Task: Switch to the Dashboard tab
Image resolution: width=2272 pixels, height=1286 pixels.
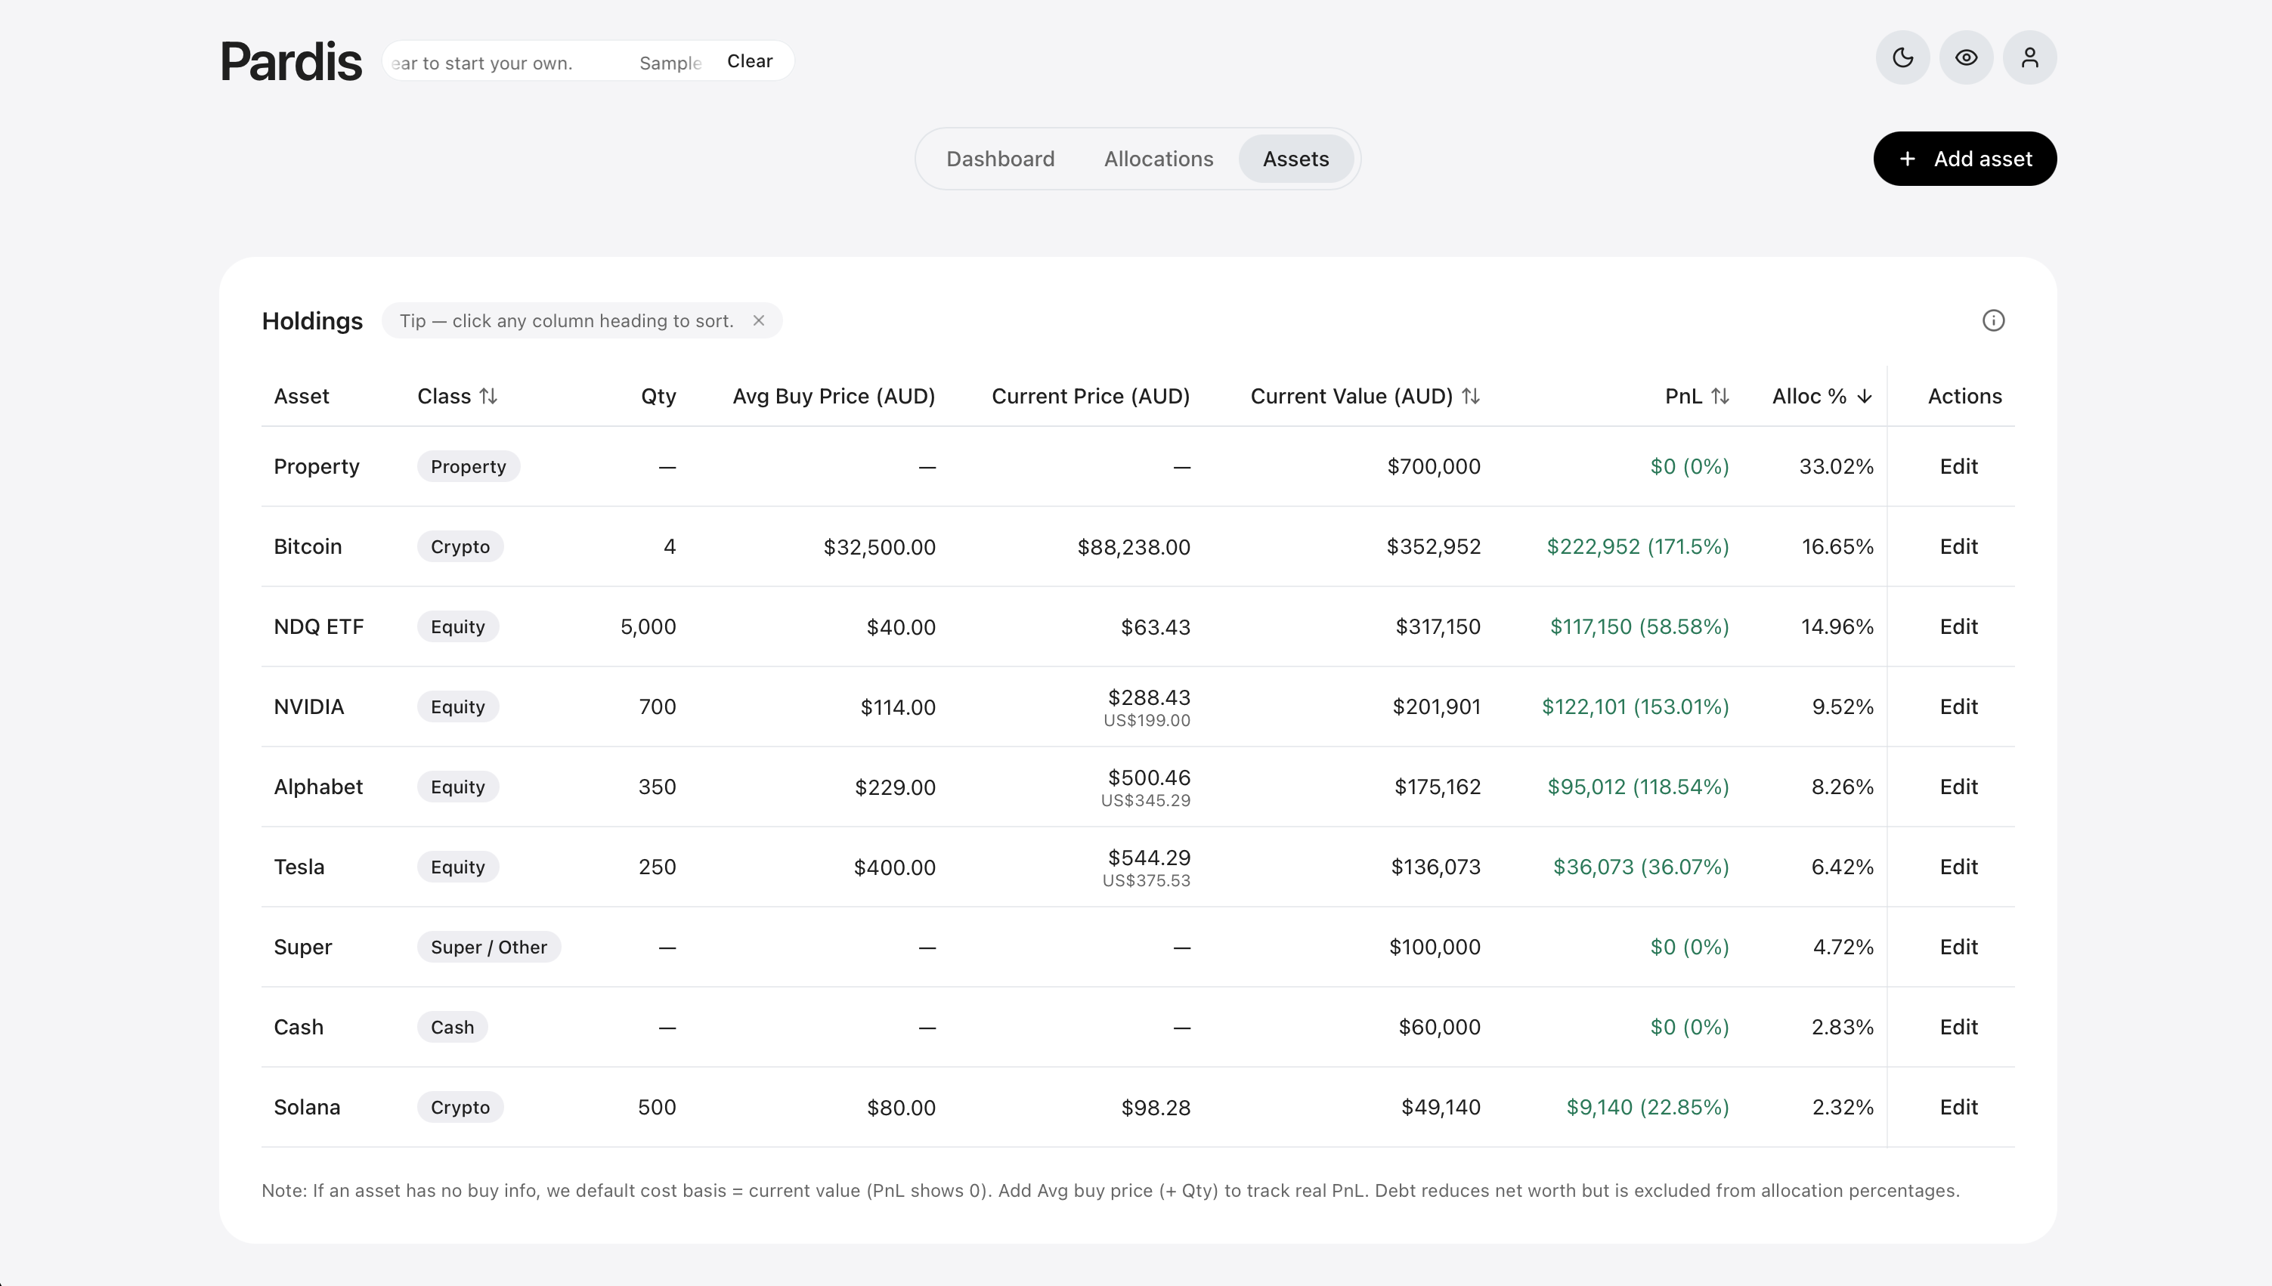Action: 1000,159
